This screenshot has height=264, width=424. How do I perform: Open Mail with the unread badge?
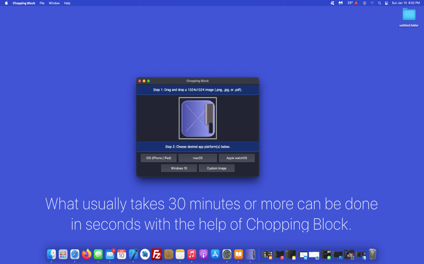tap(110, 254)
